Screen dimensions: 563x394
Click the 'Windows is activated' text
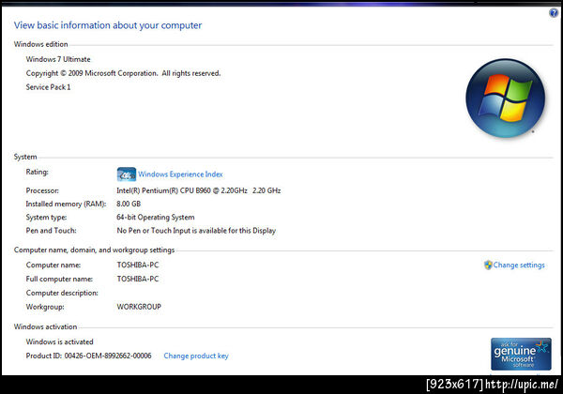60,342
